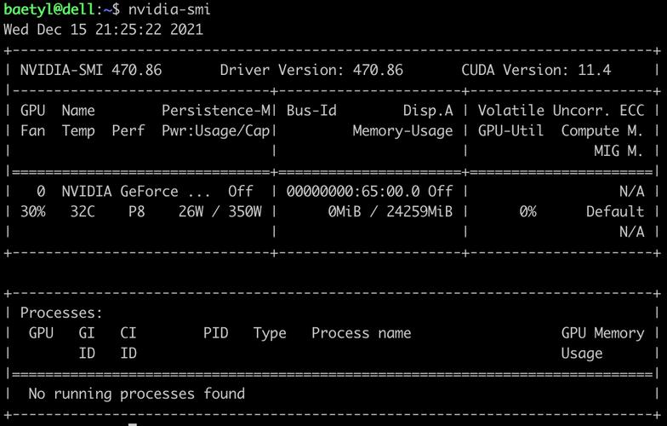This screenshot has height=426, width=667.
Task: Click the CUDA Version 11.4 text
Action: pyautogui.click(x=536, y=70)
